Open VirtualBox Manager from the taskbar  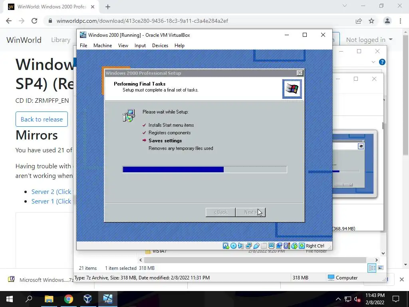click(x=87, y=299)
